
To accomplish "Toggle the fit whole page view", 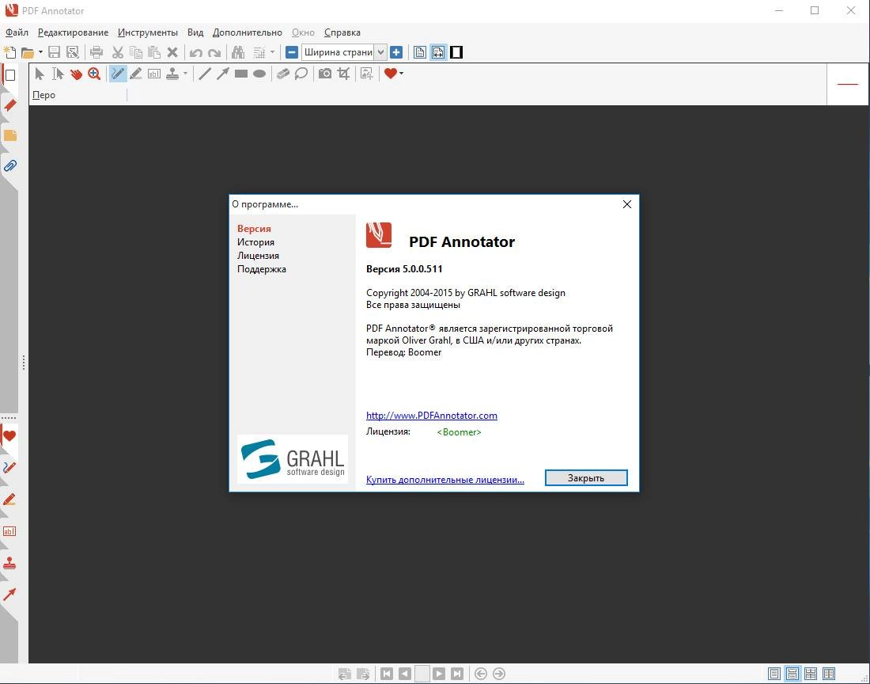I will click(420, 52).
